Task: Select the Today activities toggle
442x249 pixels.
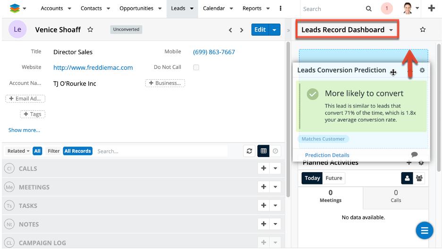Action: (x=312, y=178)
